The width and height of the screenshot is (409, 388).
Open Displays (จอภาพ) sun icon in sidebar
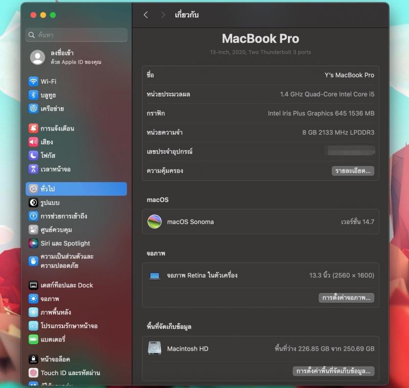[x=33, y=299]
